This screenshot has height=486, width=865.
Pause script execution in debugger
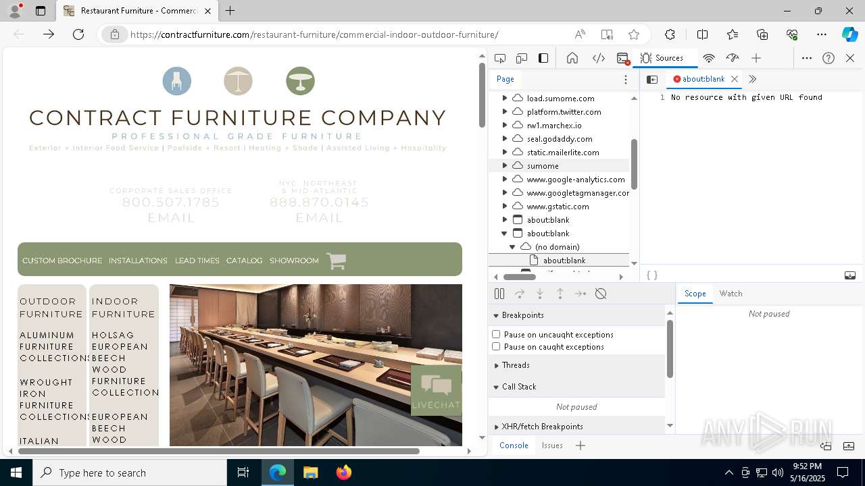coord(499,294)
